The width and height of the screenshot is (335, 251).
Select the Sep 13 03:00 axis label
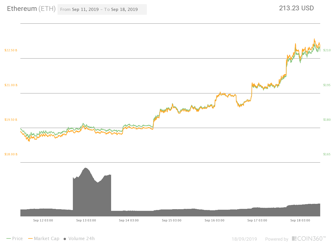[86, 220]
